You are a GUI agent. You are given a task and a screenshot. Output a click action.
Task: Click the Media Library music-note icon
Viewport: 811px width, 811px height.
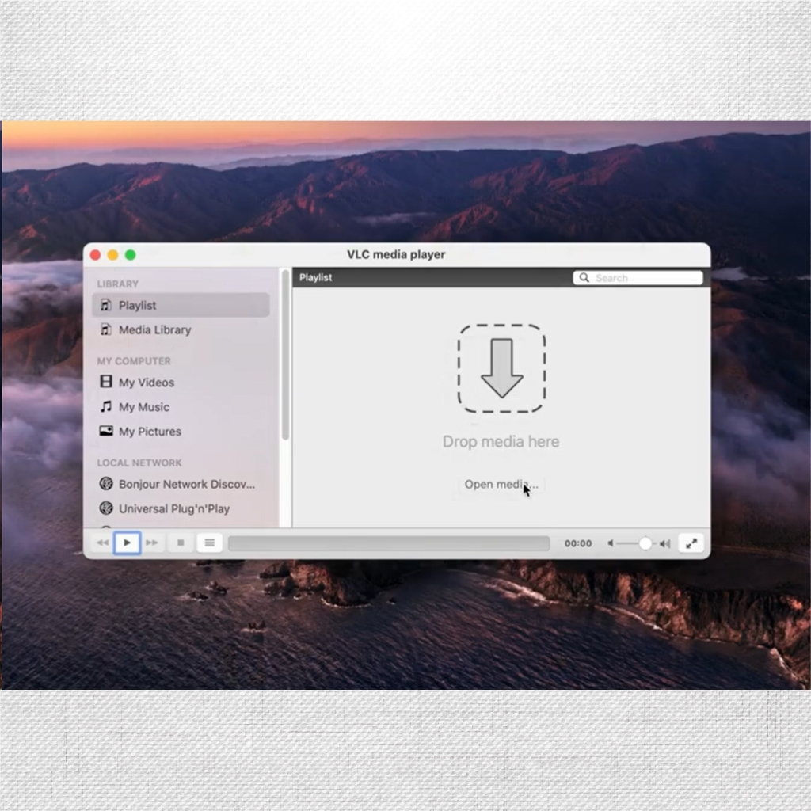[x=106, y=329]
